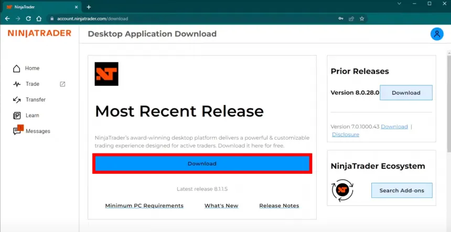The width and height of the screenshot is (451, 232).
Task: Open Messages via the chat icon
Action: pos(17,131)
